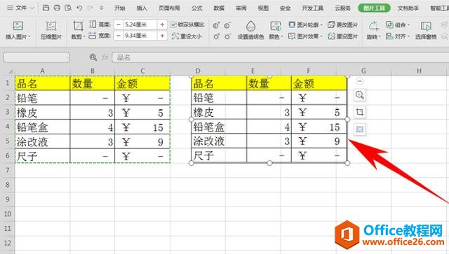Click the 高度 height value field

point(140,25)
